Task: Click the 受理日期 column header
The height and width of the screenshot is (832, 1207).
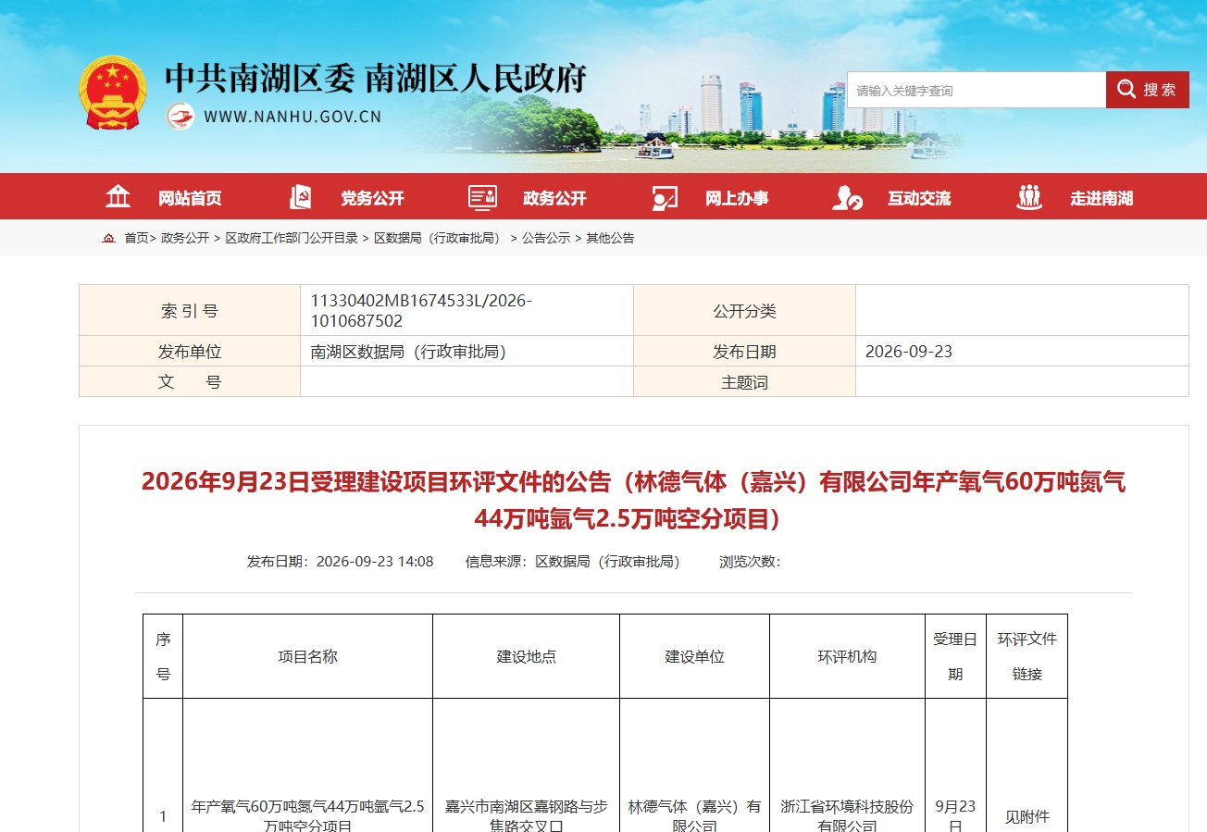Action: tap(955, 656)
